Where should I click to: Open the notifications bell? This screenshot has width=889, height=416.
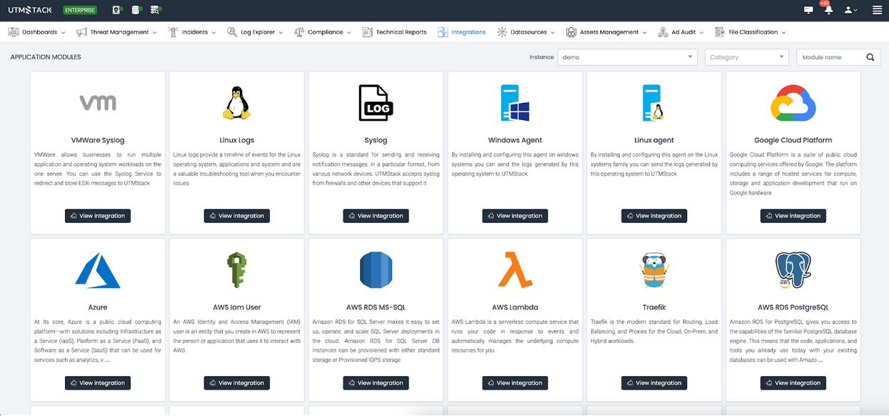(x=828, y=10)
